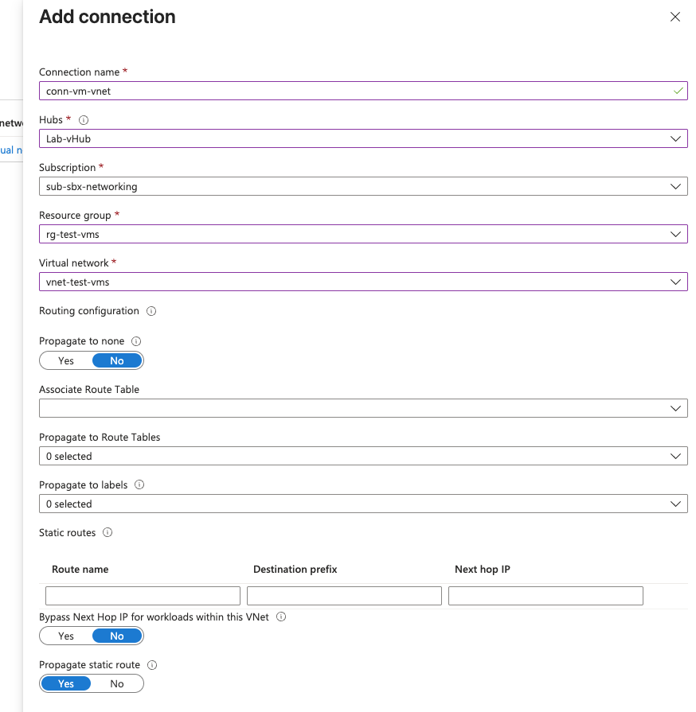The image size is (696, 712).
Task: Click the Static routes info icon
Action: pos(108,532)
